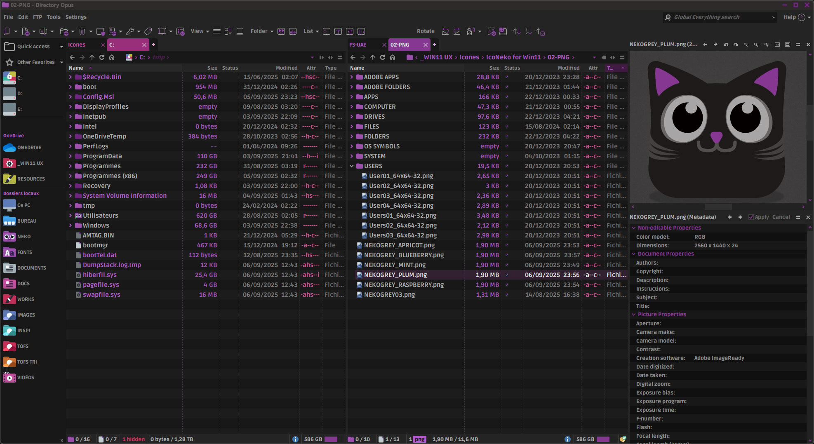The height and width of the screenshot is (444, 814).
Task: Toggle the Apply checkbox in Metadata panel
Action: coord(751,217)
